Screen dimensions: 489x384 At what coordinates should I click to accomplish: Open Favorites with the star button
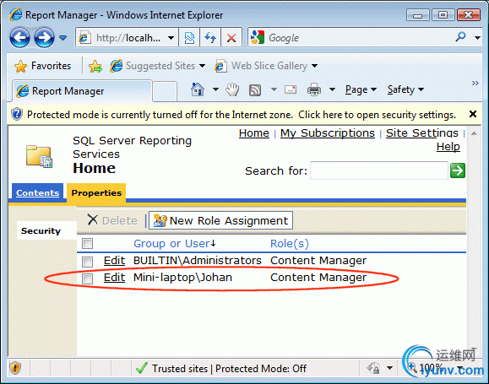(x=43, y=66)
